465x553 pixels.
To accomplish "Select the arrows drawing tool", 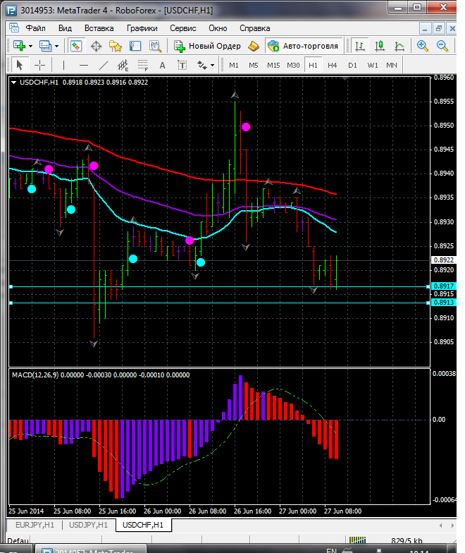I will click(x=201, y=65).
